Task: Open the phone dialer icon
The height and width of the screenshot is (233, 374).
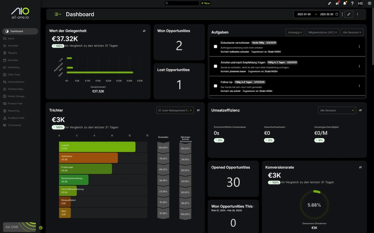Action: 329,3
